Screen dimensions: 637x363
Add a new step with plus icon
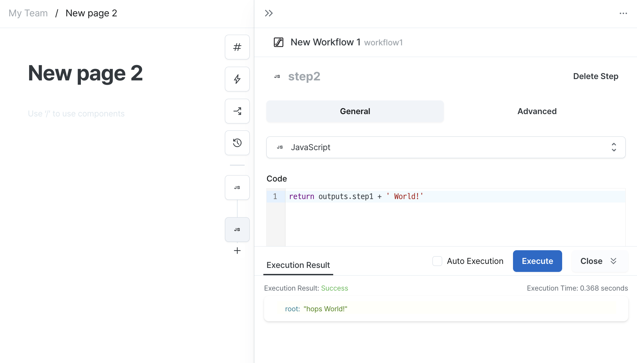pos(237,251)
